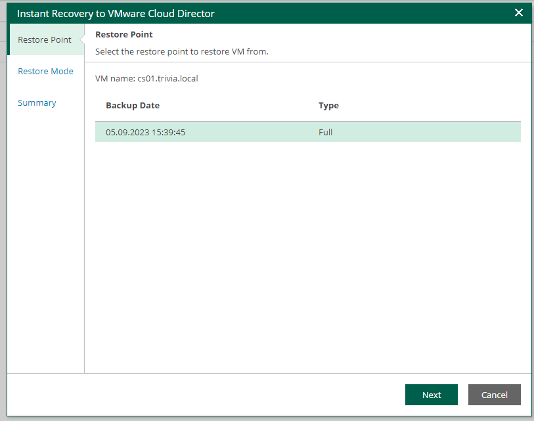Image resolution: width=534 pixels, height=421 pixels.
Task: Click the Full type cell
Action: pos(325,132)
